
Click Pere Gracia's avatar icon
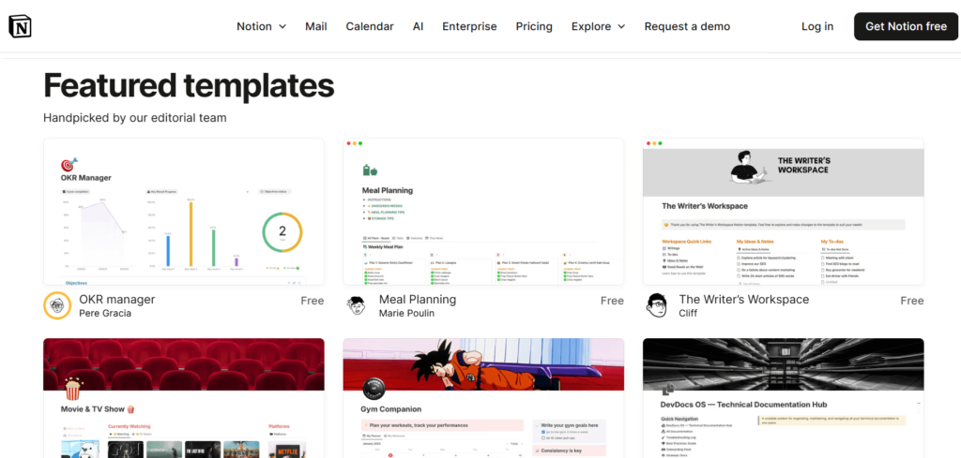pos(57,305)
